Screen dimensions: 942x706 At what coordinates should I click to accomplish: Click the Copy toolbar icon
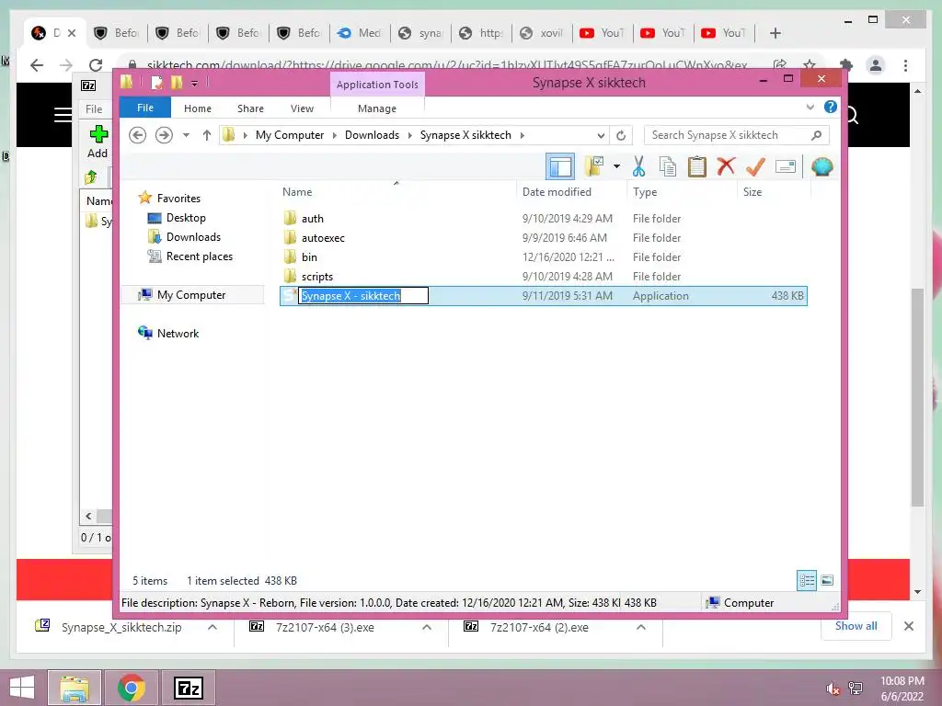click(x=668, y=166)
